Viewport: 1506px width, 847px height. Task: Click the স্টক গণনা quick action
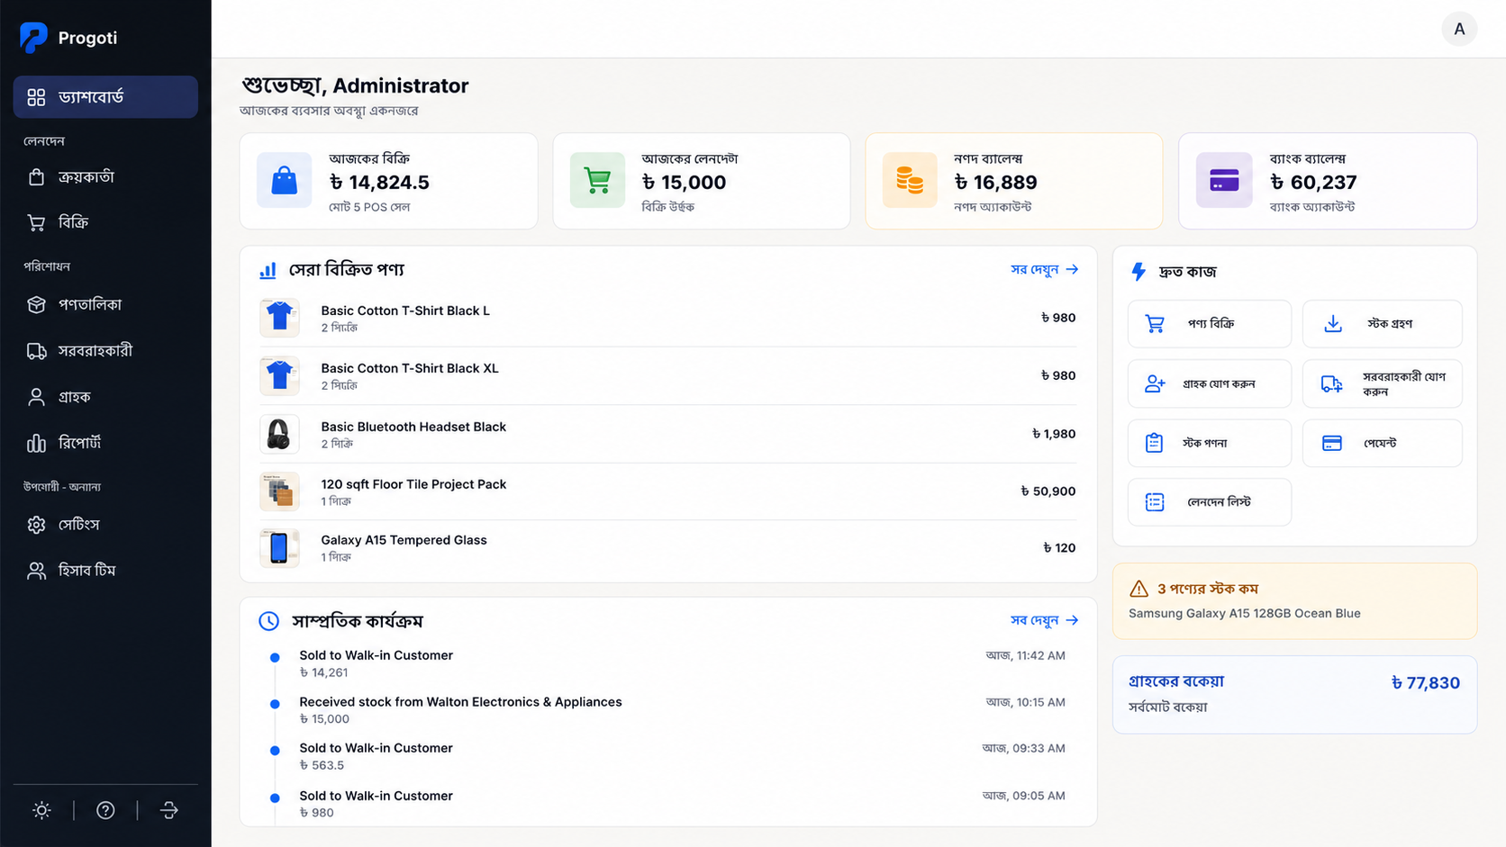[1209, 443]
